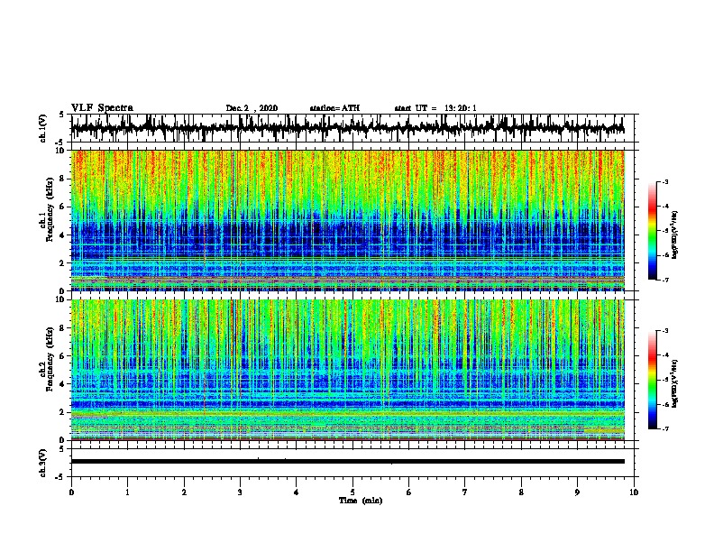Click the "2" tick on the time axis

pos(184,492)
